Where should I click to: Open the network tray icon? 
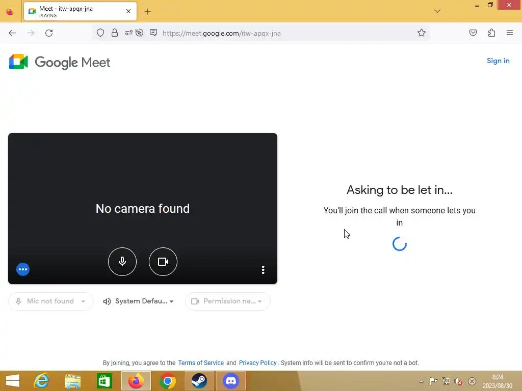pos(446,381)
